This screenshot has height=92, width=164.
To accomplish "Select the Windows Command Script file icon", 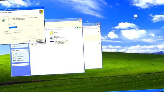I will coord(32,44).
